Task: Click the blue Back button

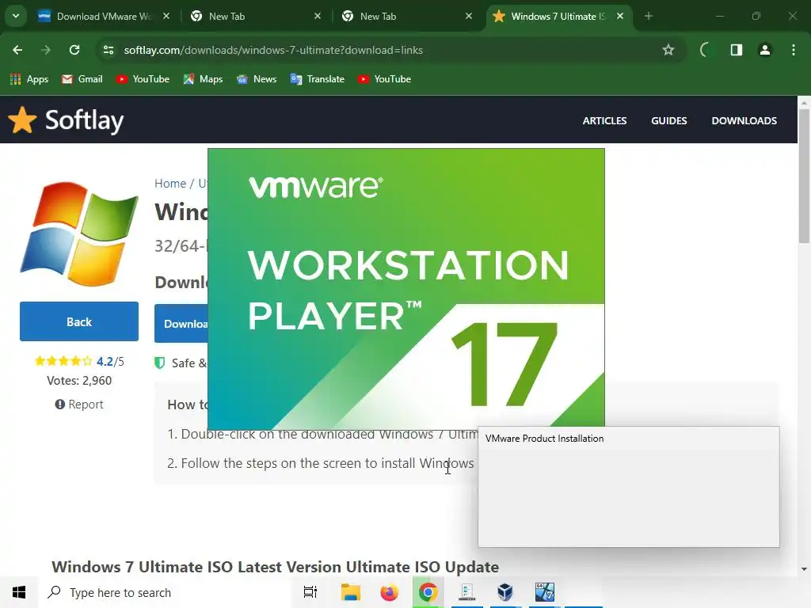Action: pyautogui.click(x=79, y=321)
